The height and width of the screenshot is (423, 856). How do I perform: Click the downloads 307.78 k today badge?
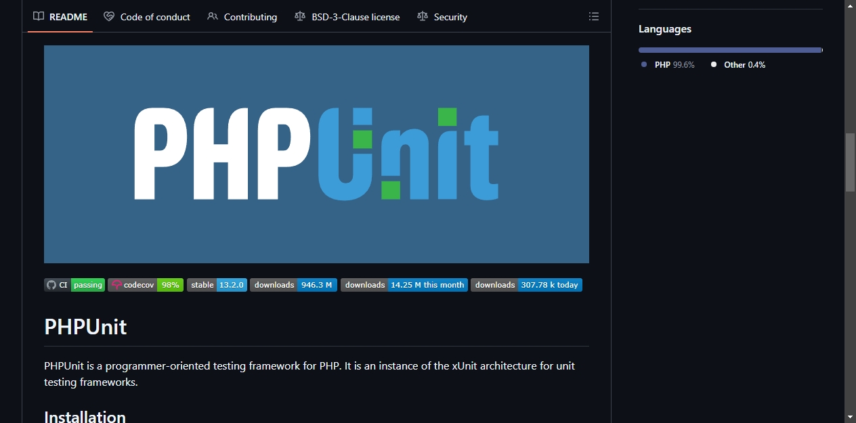coord(526,285)
